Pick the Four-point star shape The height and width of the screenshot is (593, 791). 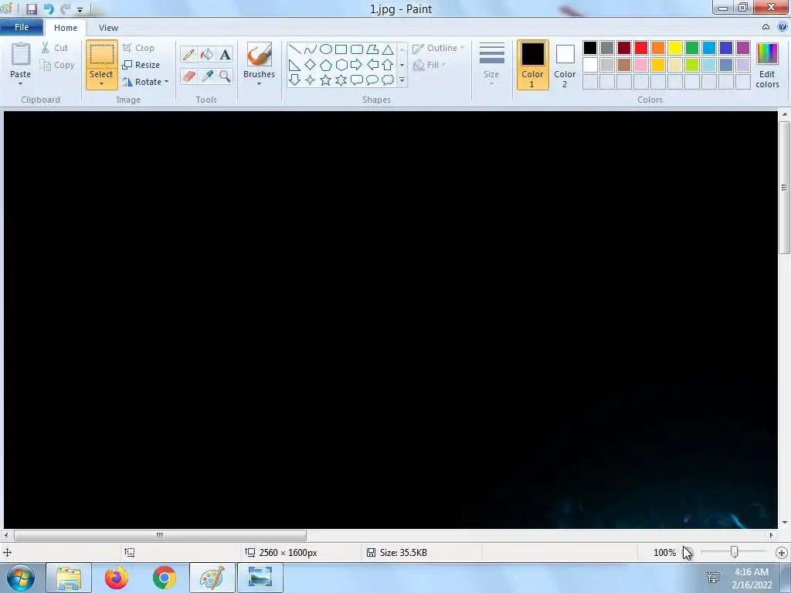(x=311, y=80)
